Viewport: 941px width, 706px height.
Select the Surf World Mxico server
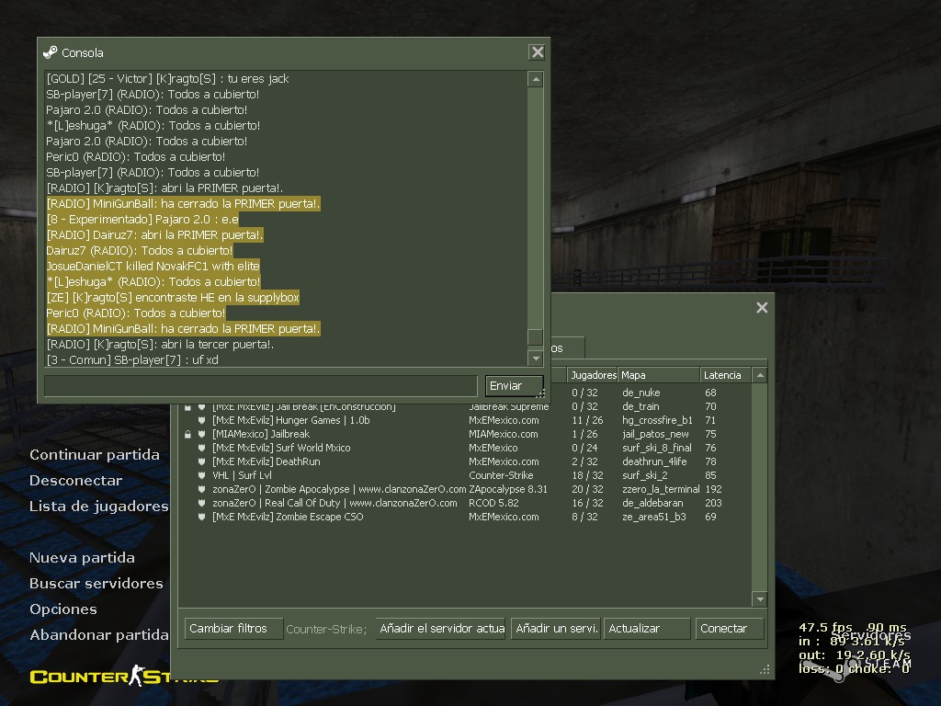[465, 448]
